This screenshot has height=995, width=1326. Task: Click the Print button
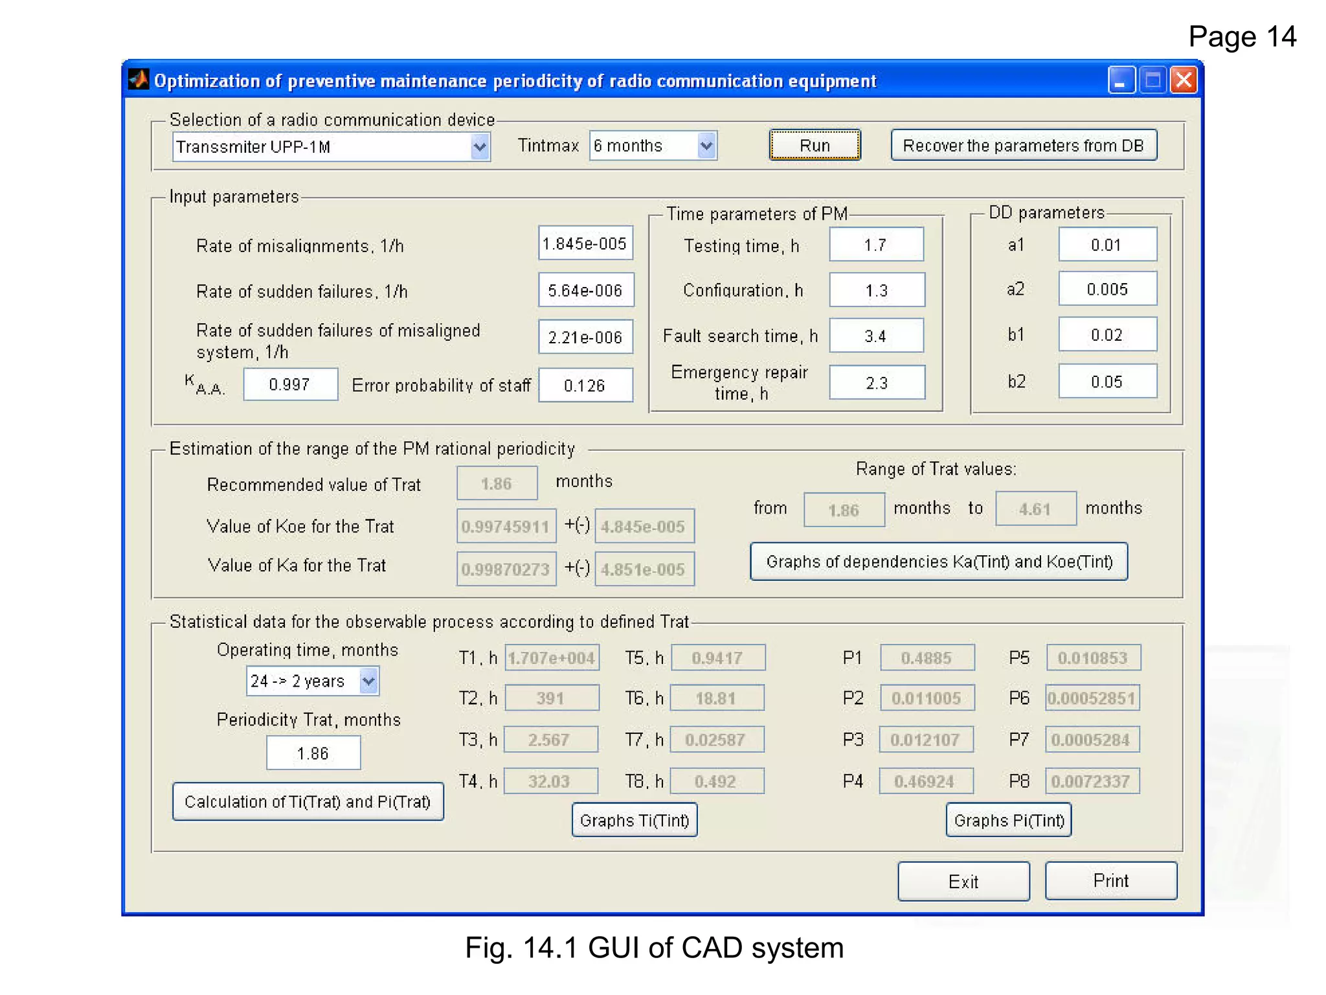(x=1111, y=880)
